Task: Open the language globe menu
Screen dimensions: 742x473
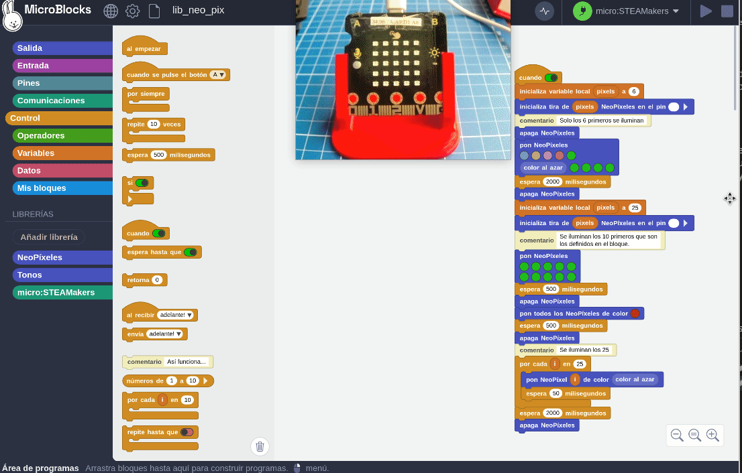Action: pyautogui.click(x=111, y=11)
